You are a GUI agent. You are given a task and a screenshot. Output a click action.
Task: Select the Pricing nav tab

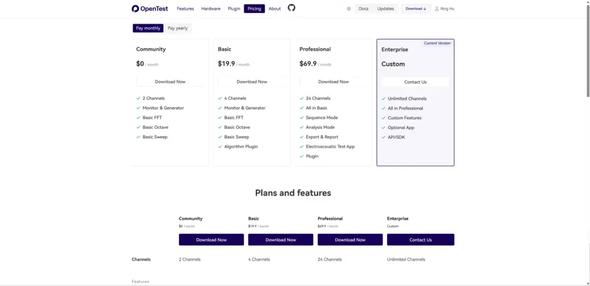pyautogui.click(x=254, y=9)
